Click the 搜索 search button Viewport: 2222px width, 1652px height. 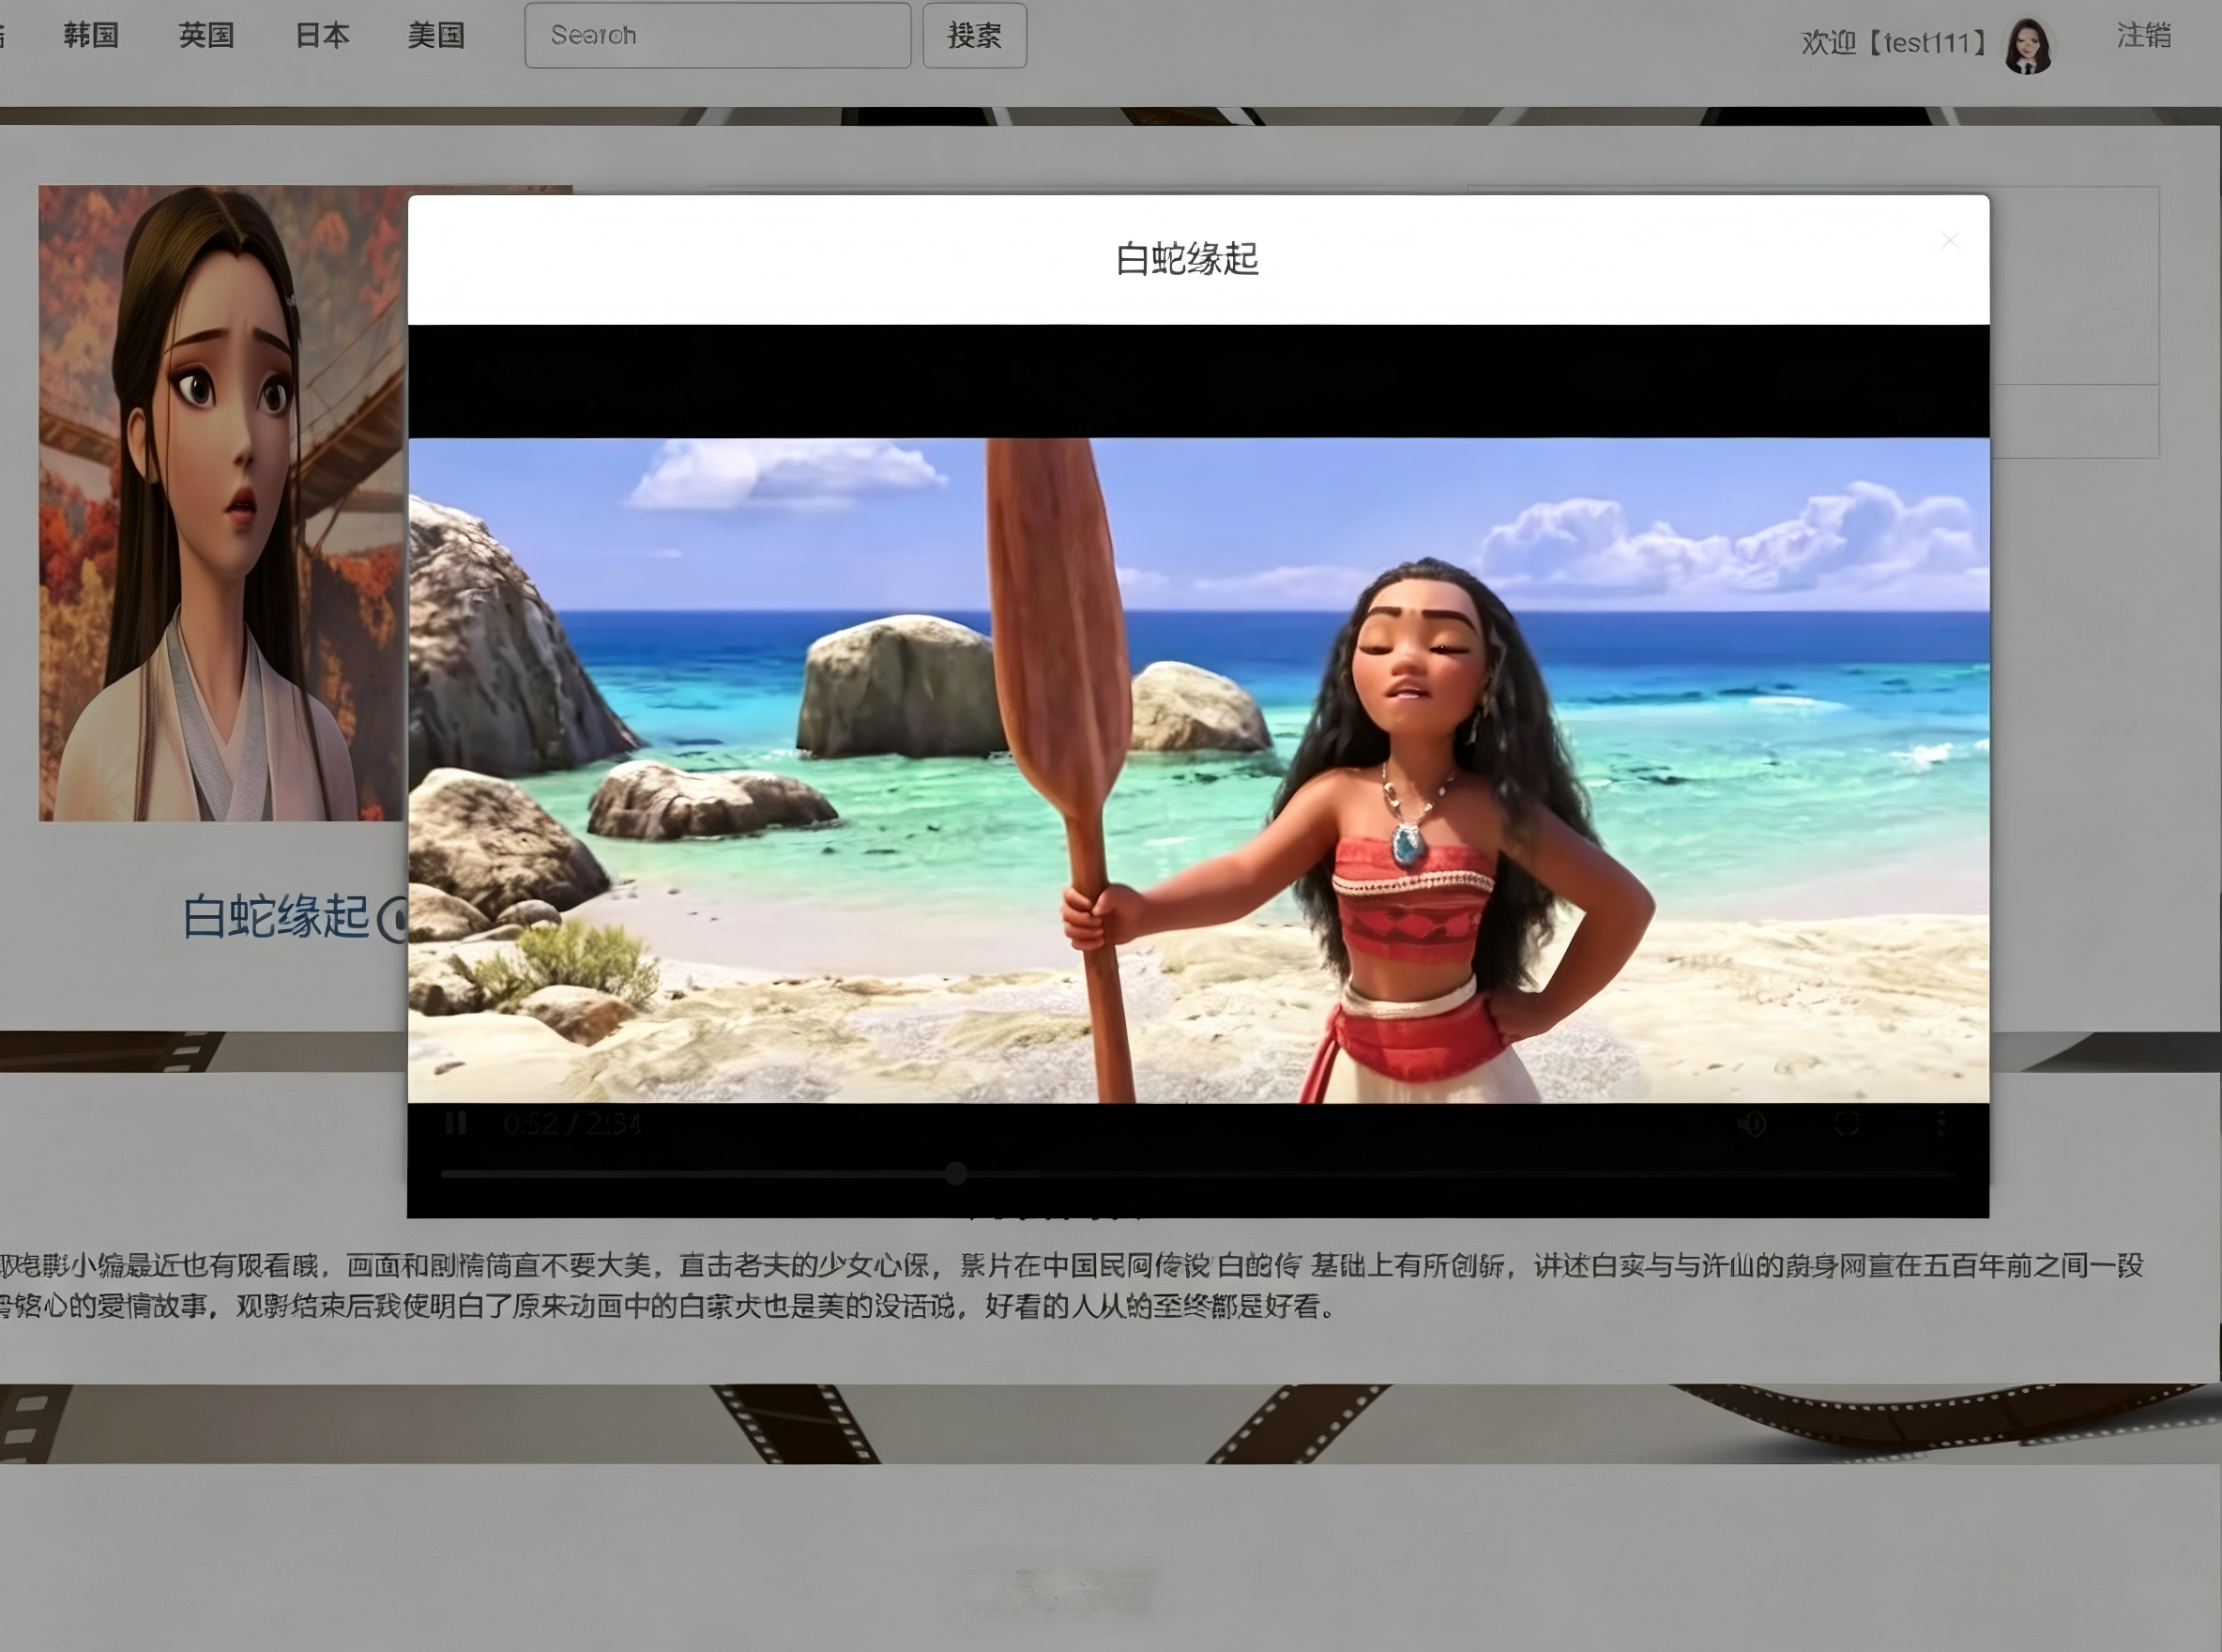(x=975, y=35)
